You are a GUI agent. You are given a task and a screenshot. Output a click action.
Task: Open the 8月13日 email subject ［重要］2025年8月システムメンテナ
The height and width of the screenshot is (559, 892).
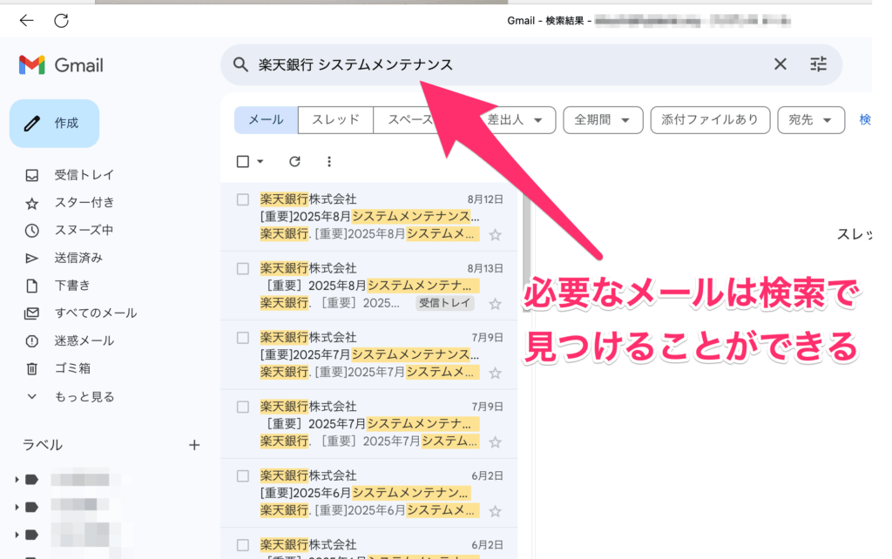coord(369,286)
